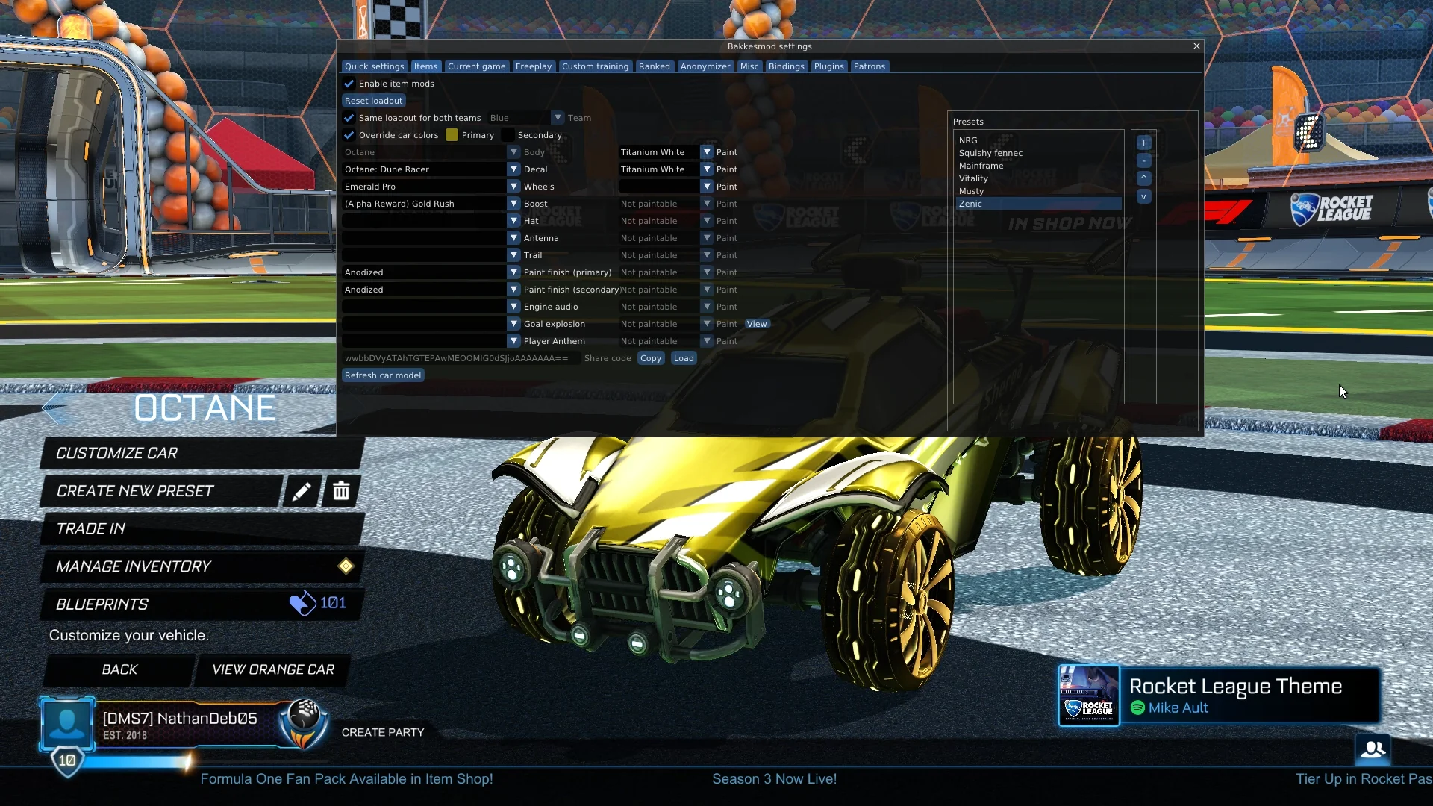Toggle Same loadout for both teams
This screenshot has width=1433, height=806.
click(x=350, y=118)
